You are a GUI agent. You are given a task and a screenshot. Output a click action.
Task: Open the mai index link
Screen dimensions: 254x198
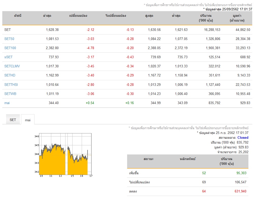(x=7, y=103)
